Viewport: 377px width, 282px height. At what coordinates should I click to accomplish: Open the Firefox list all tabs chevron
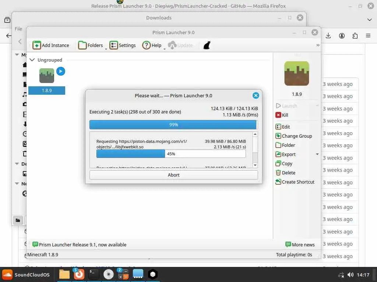[370, 20]
